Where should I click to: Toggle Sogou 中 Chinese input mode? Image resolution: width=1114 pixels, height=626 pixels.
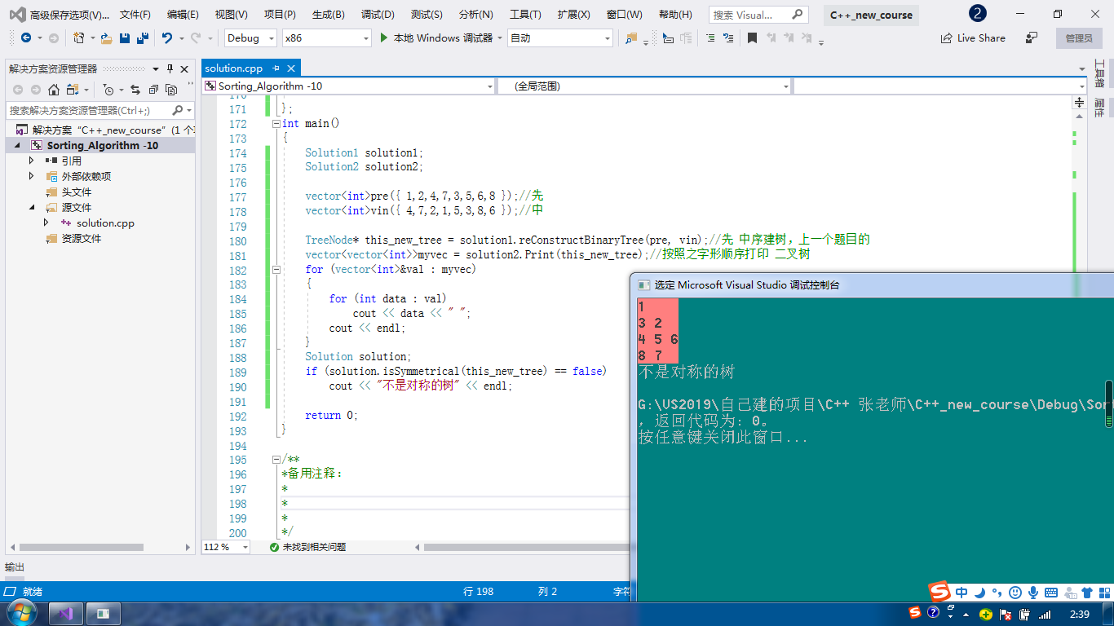pyautogui.click(x=961, y=593)
